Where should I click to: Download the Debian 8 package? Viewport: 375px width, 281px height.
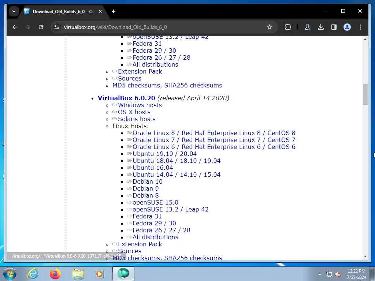(x=146, y=195)
